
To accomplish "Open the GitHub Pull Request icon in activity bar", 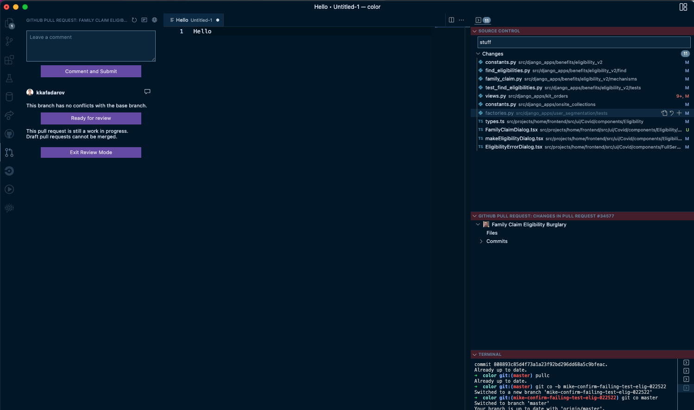I will 9,152.
